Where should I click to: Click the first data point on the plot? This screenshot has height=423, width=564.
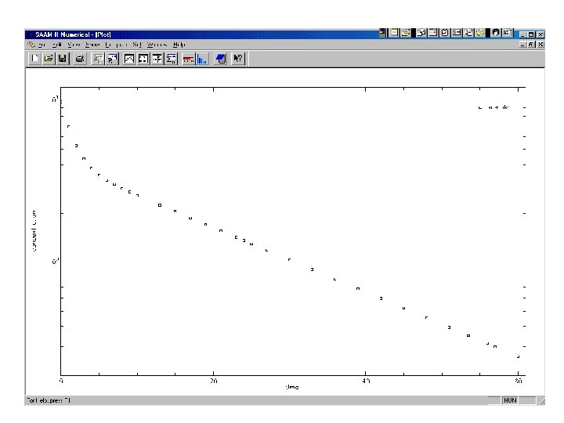(68, 126)
